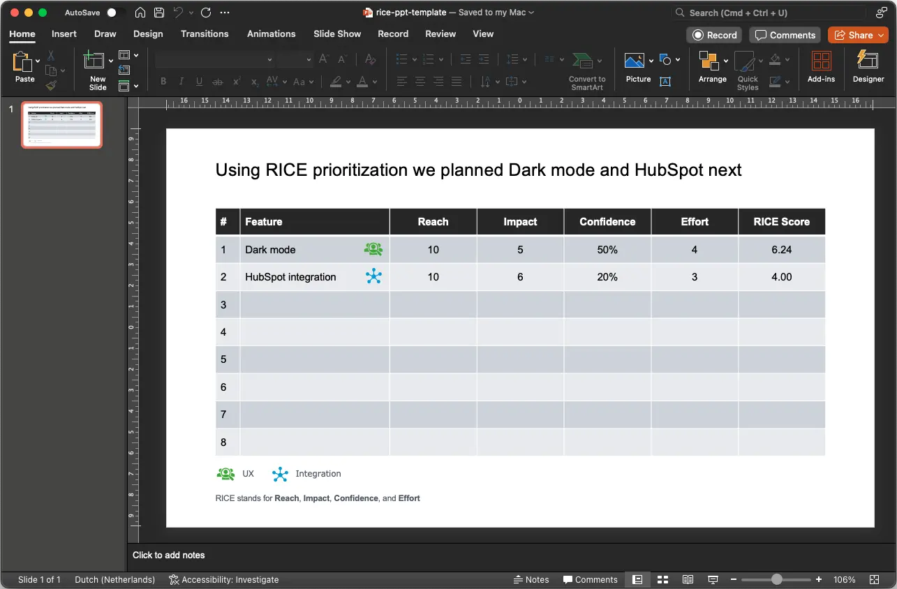The height and width of the screenshot is (589, 897).
Task: Toggle the Notes pane in status bar
Action: pyautogui.click(x=531, y=580)
